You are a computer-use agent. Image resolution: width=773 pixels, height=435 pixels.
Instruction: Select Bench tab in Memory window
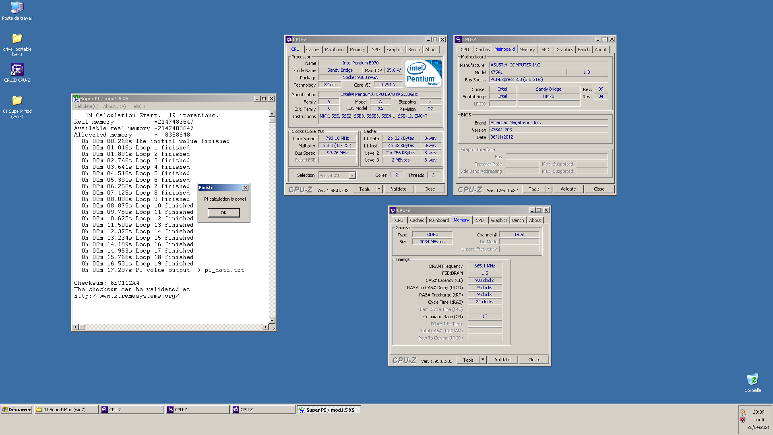(518, 220)
